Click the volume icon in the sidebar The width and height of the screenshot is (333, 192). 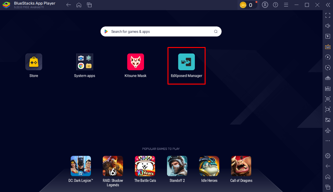click(328, 26)
